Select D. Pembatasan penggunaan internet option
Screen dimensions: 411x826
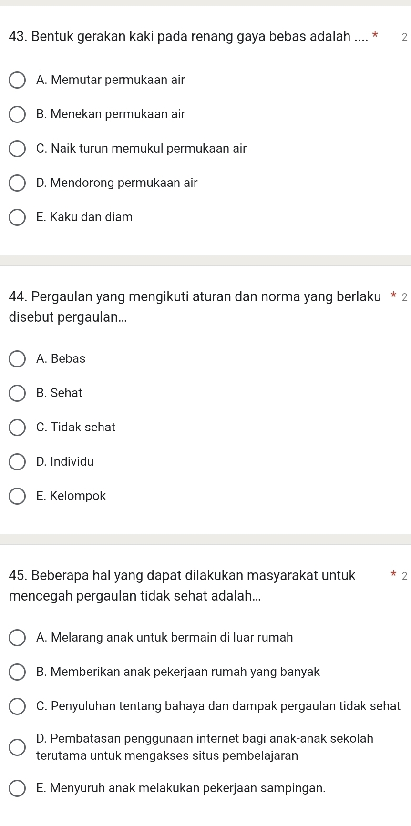(x=18, y=747)
